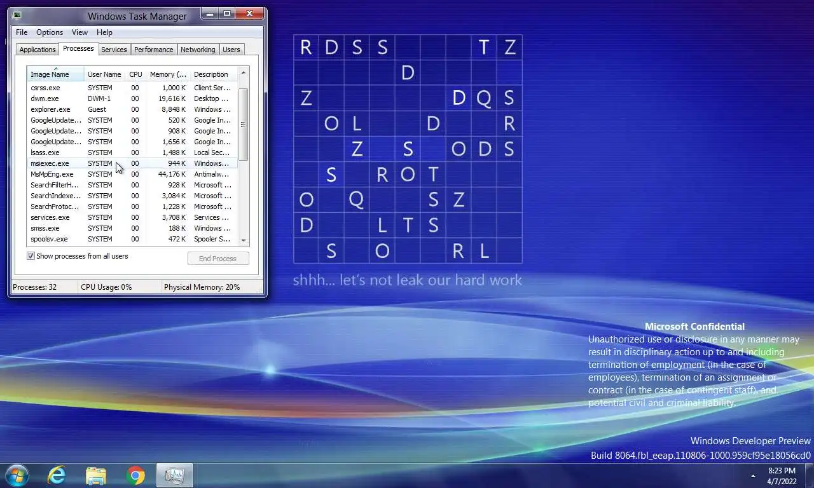Click the process list scrollbar thumb
The height and width of the screenshot is (488, 814).
coord(244,125)
